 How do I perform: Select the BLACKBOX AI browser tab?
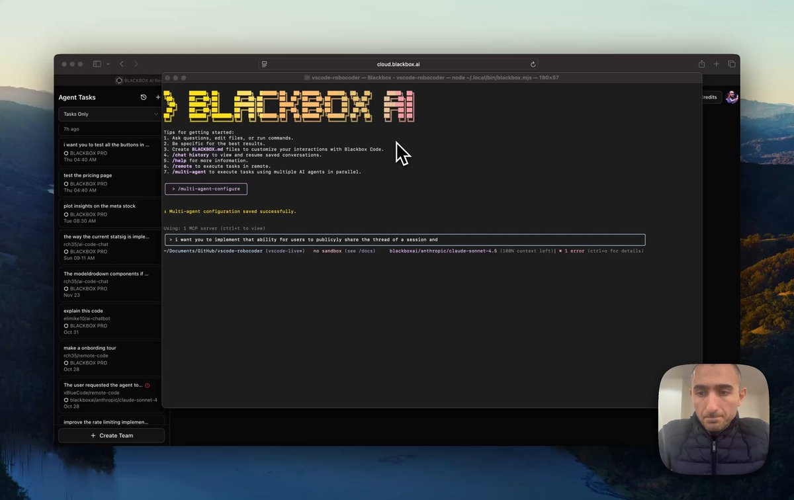pos(139,80)
